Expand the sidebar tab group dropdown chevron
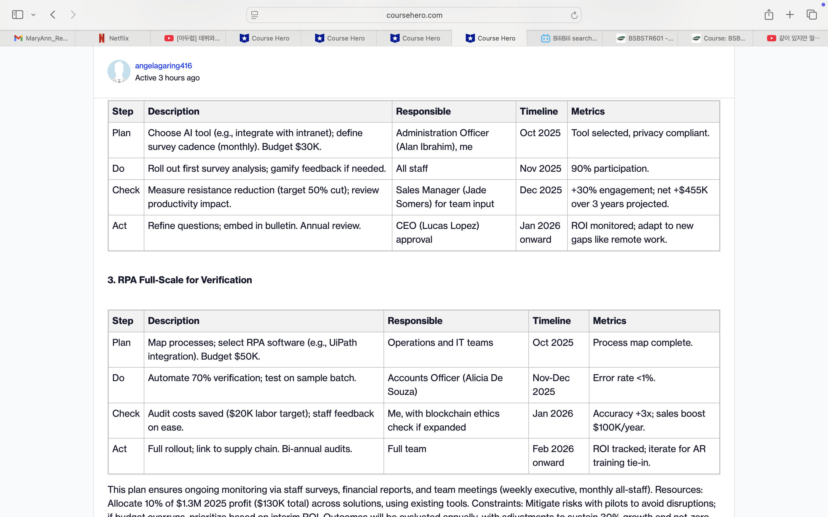The height and width of the screenshot is (517, 828). (33, 15)
